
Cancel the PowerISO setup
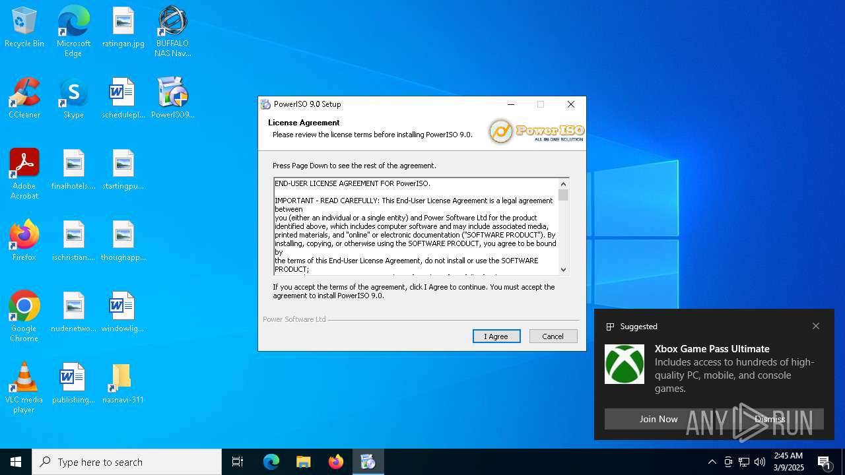pos(553,336)
